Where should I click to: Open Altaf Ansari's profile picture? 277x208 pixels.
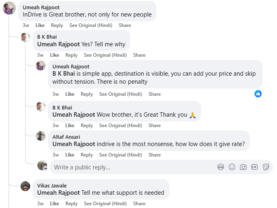[41, 136]
